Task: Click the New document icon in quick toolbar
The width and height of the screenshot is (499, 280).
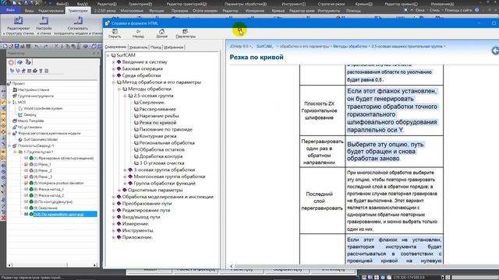Action: click(5, 47)
